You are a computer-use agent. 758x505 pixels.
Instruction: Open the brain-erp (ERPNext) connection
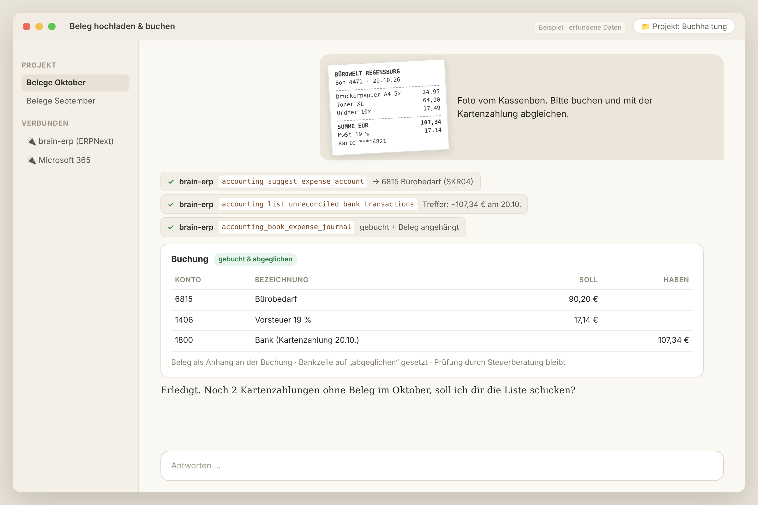coord(75,141)
